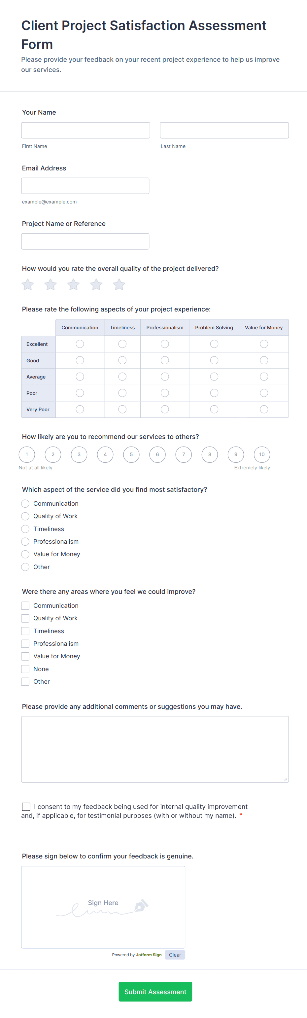Select Quality of Work as most satisfactory aspect
This screenshot has width=307, height=1018.
[x=25, y=516]
